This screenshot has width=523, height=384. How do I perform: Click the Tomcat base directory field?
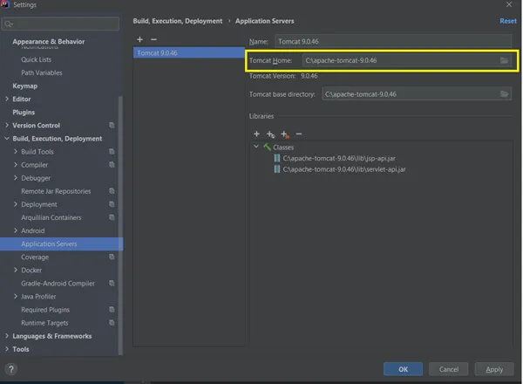pyautogui.click(x=417, y=94)
